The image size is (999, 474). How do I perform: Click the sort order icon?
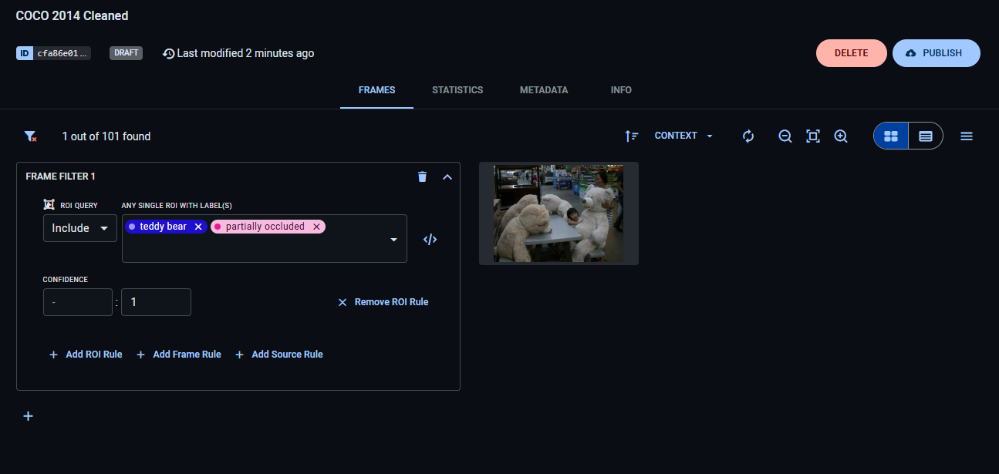[x=631, y=136]
